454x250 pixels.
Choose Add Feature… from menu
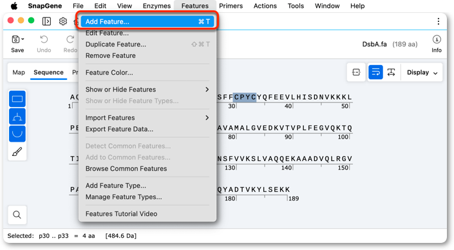(147, 21)
